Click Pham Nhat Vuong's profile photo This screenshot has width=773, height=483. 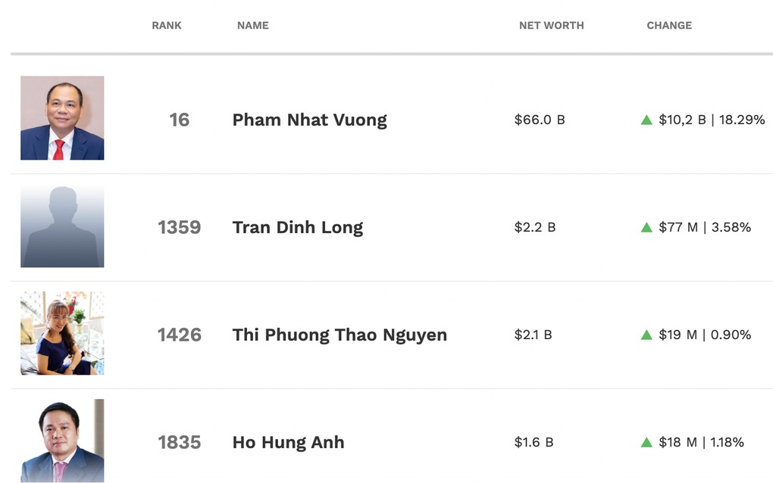point(62,118)
